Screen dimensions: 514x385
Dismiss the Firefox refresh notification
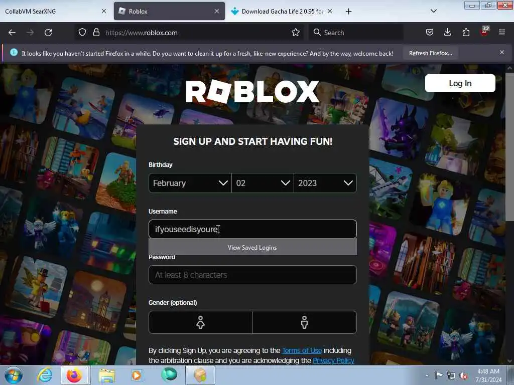click(502, 52)
